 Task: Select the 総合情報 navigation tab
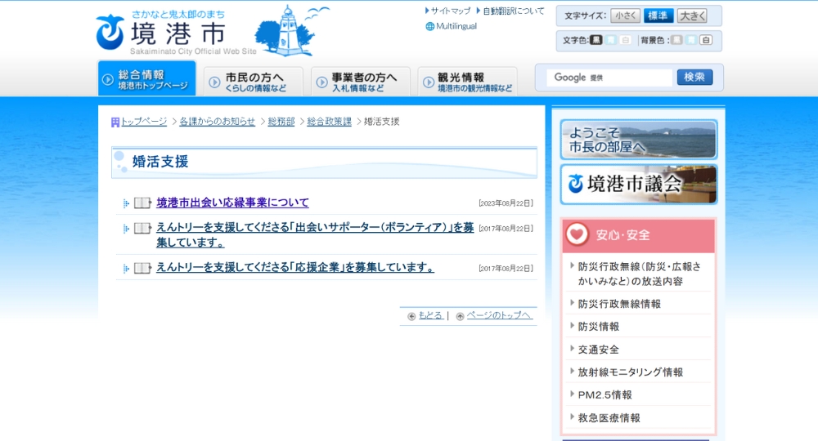click(147, 78)
